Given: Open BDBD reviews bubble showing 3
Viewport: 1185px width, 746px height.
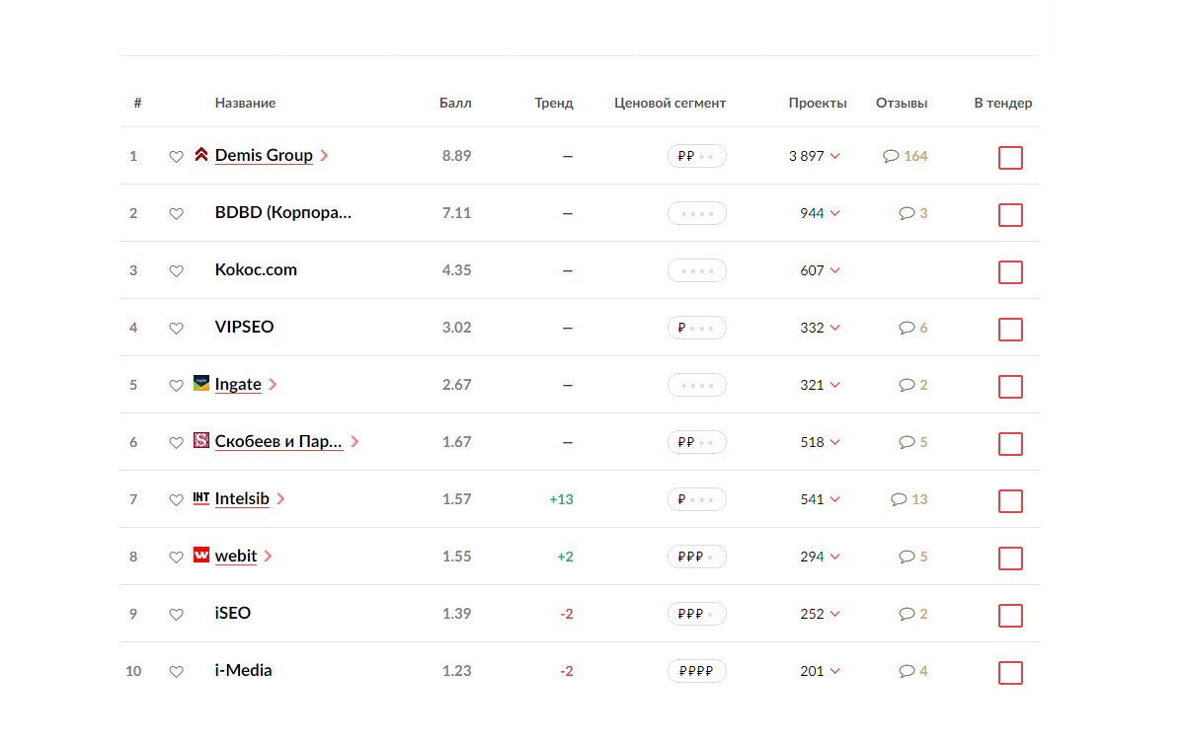Looking at the screenshot, I should [x=913, y=213].
